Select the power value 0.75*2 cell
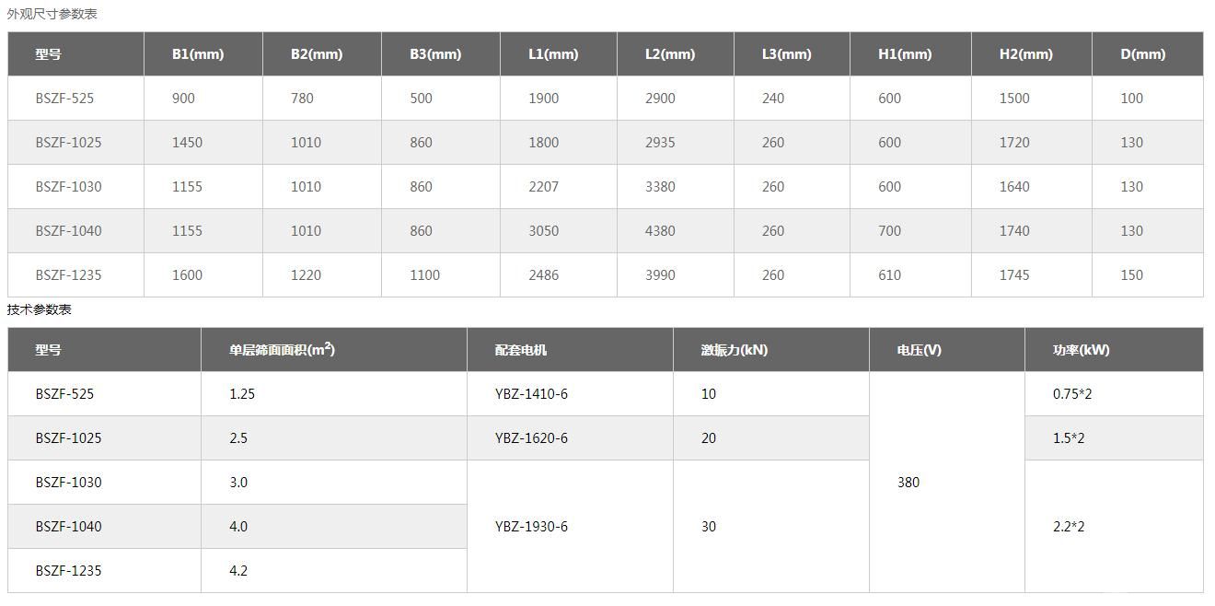The image size is (1215, 606). [x=1072, y=394]
